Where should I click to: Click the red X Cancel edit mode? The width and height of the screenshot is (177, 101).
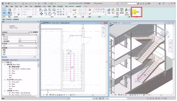pyautogui.click(x=90, y=10)
